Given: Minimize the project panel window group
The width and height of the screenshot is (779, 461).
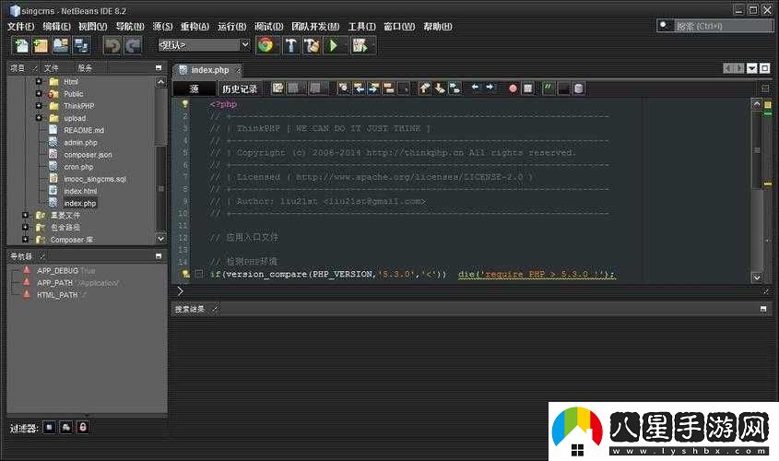Looking at the screenshot, I should click(x=159, y=68).
